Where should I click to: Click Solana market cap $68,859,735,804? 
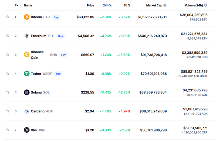[153, 92]
